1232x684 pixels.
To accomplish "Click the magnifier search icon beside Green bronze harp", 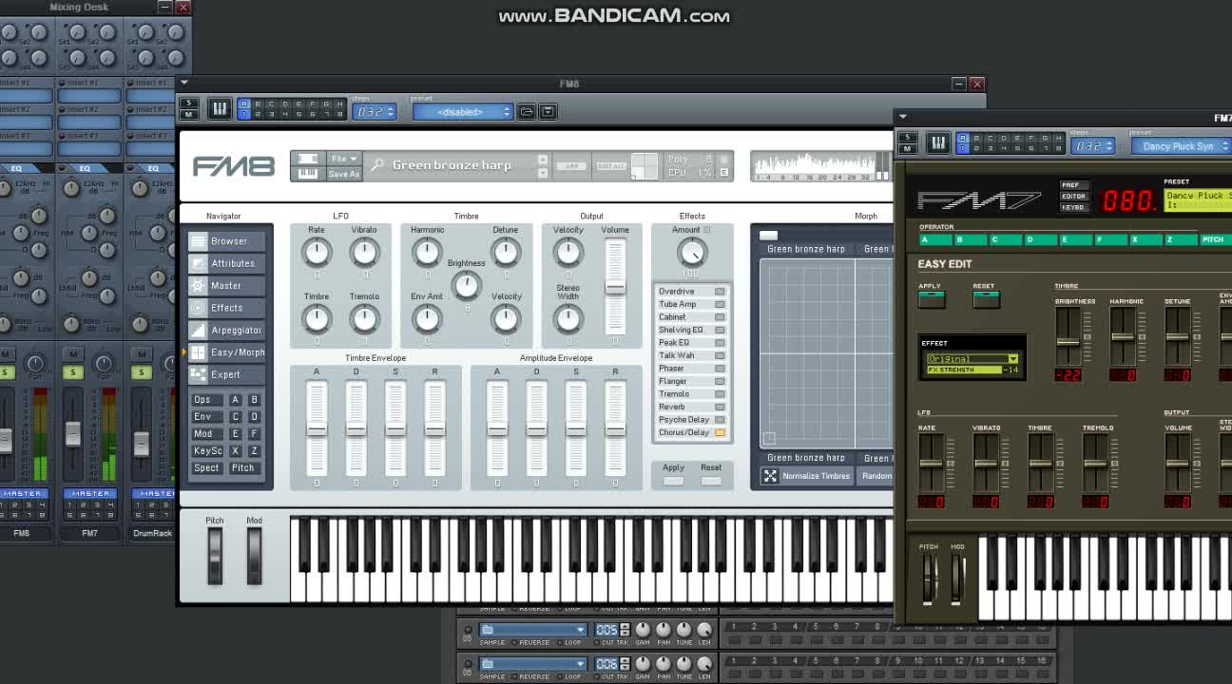I will click(377, 165).
